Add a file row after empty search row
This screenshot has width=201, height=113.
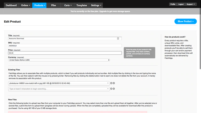(x=114, y=89)
